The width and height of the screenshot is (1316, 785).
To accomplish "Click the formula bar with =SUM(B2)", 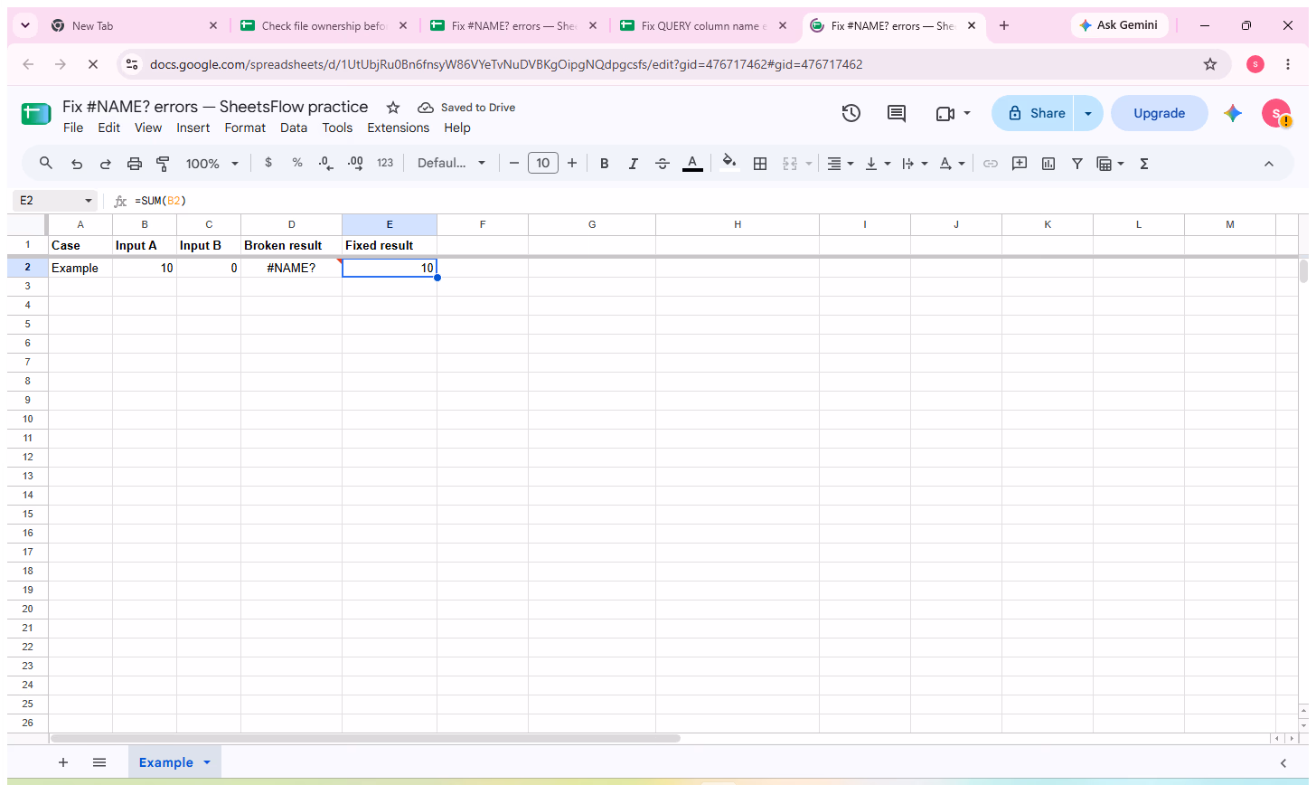I will click(x=719, y=201).
